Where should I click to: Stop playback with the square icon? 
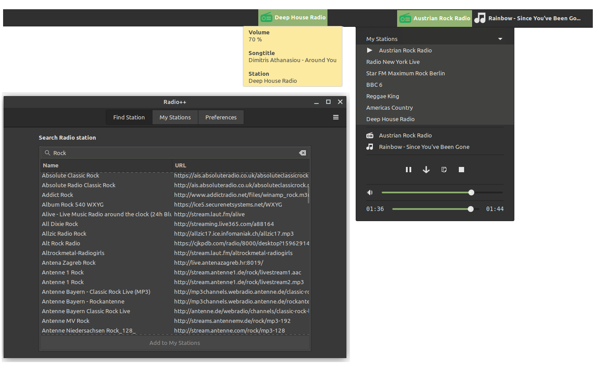tap(461, 170)
